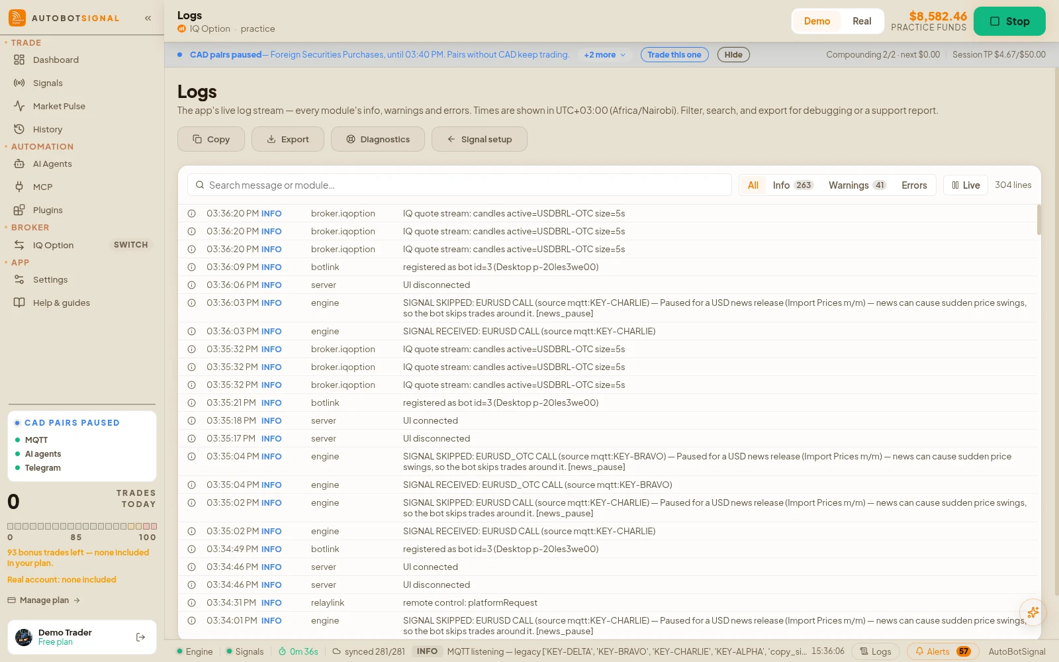The image size is (1059, 662).
Task: Click the Engine status indicator in status bar
Action: (195, 651)
